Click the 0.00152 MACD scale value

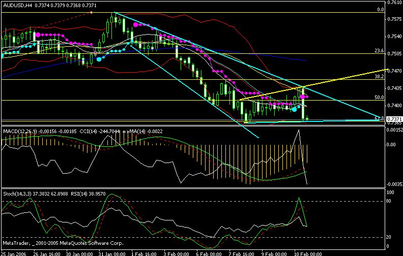pos(394,130)
